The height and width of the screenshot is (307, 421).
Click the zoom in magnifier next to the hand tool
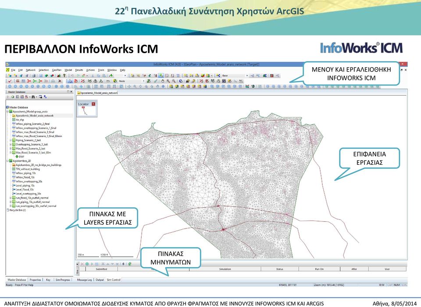tap(168, 81)
